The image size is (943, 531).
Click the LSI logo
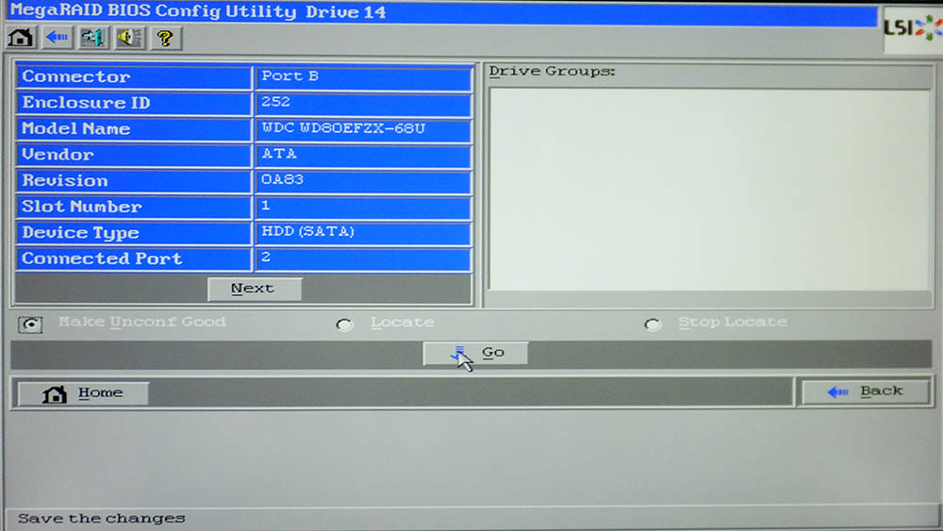click(x=912, y=28)
